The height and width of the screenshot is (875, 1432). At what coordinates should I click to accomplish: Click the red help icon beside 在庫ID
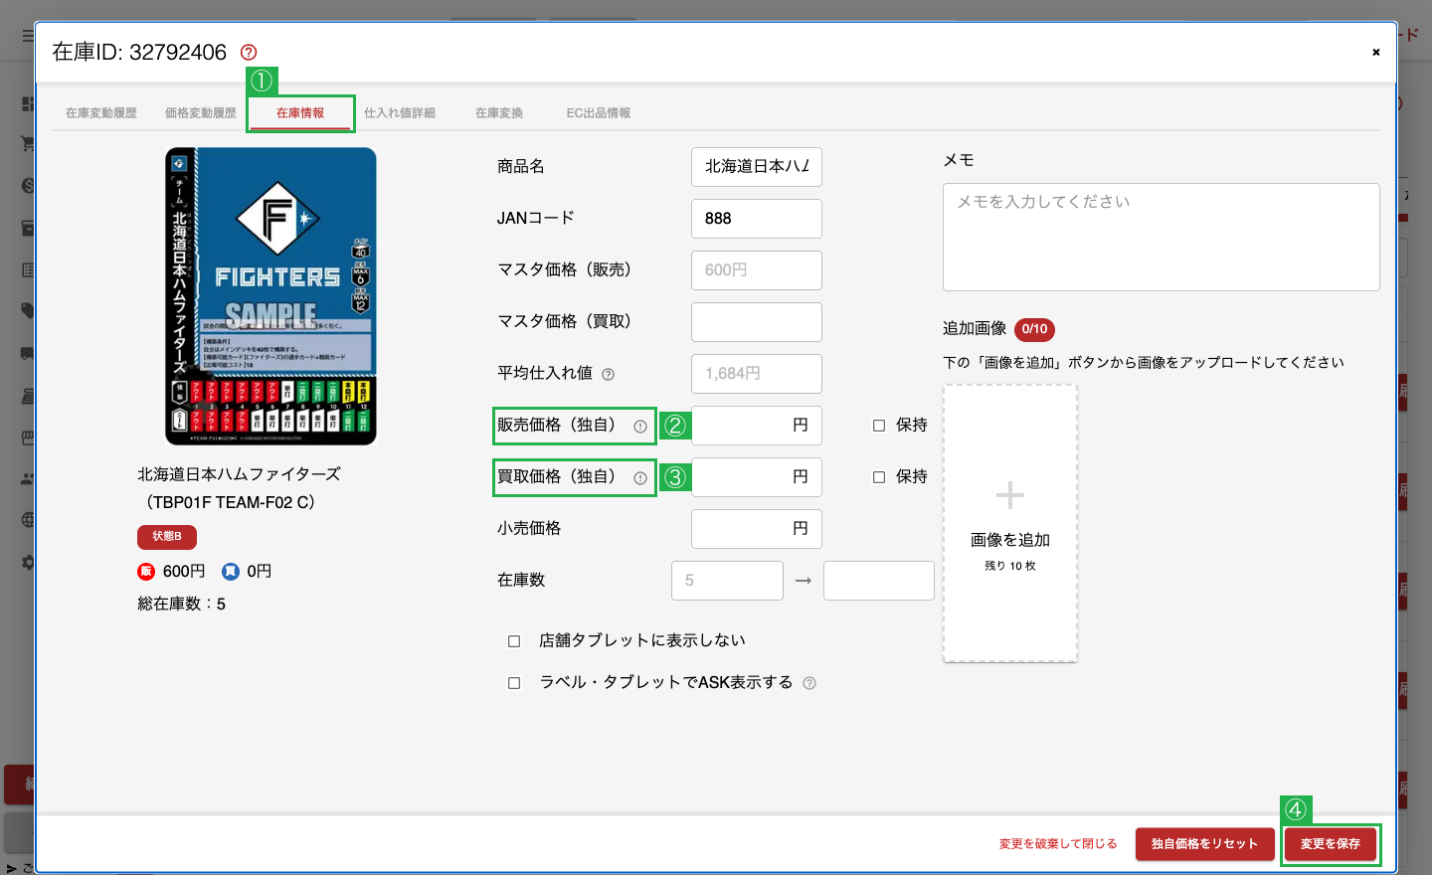[249, 53]
